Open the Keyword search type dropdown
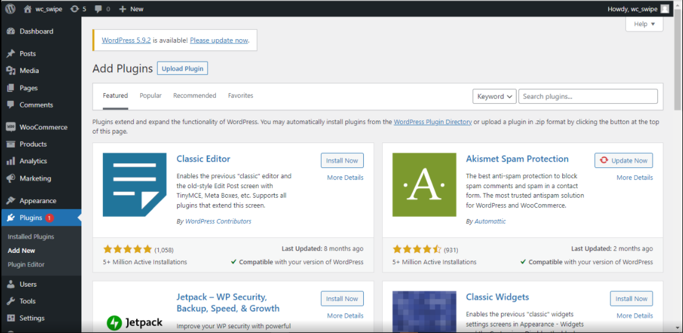The width and height of the screenshot is (683, 333). [x=495, y=97]
